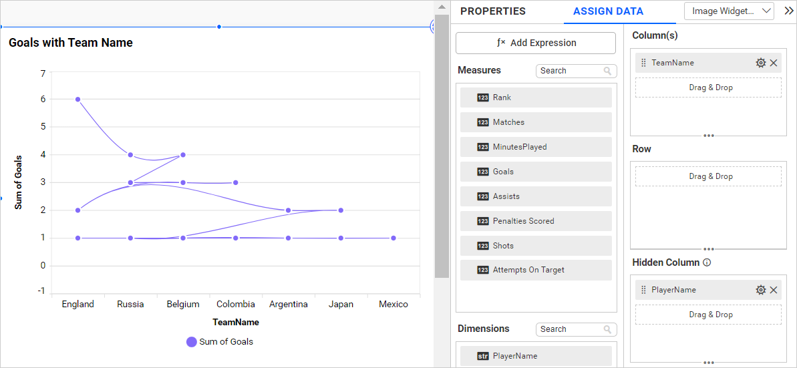
Task: Click the drag handle on TeamName field
Action: 643,63
